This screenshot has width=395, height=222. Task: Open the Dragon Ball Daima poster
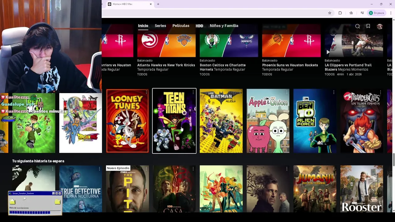tap(81, 123)
